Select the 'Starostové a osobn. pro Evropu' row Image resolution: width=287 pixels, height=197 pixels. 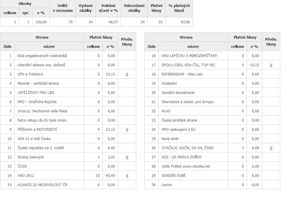pyautogui.click(x=187, y=102)
